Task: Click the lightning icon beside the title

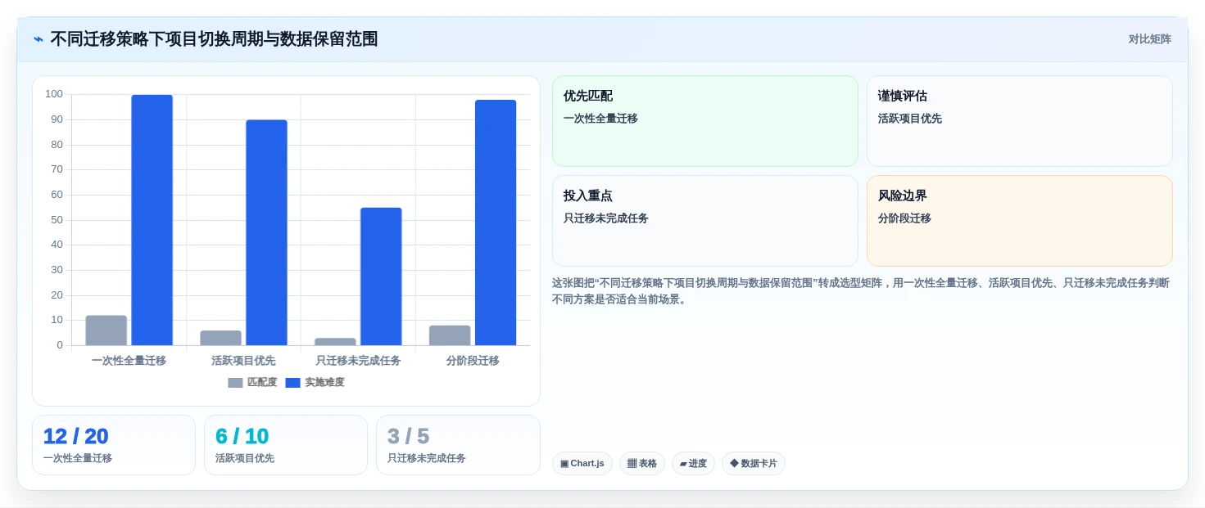Action: pyautogui.click(x=39, y=39)
